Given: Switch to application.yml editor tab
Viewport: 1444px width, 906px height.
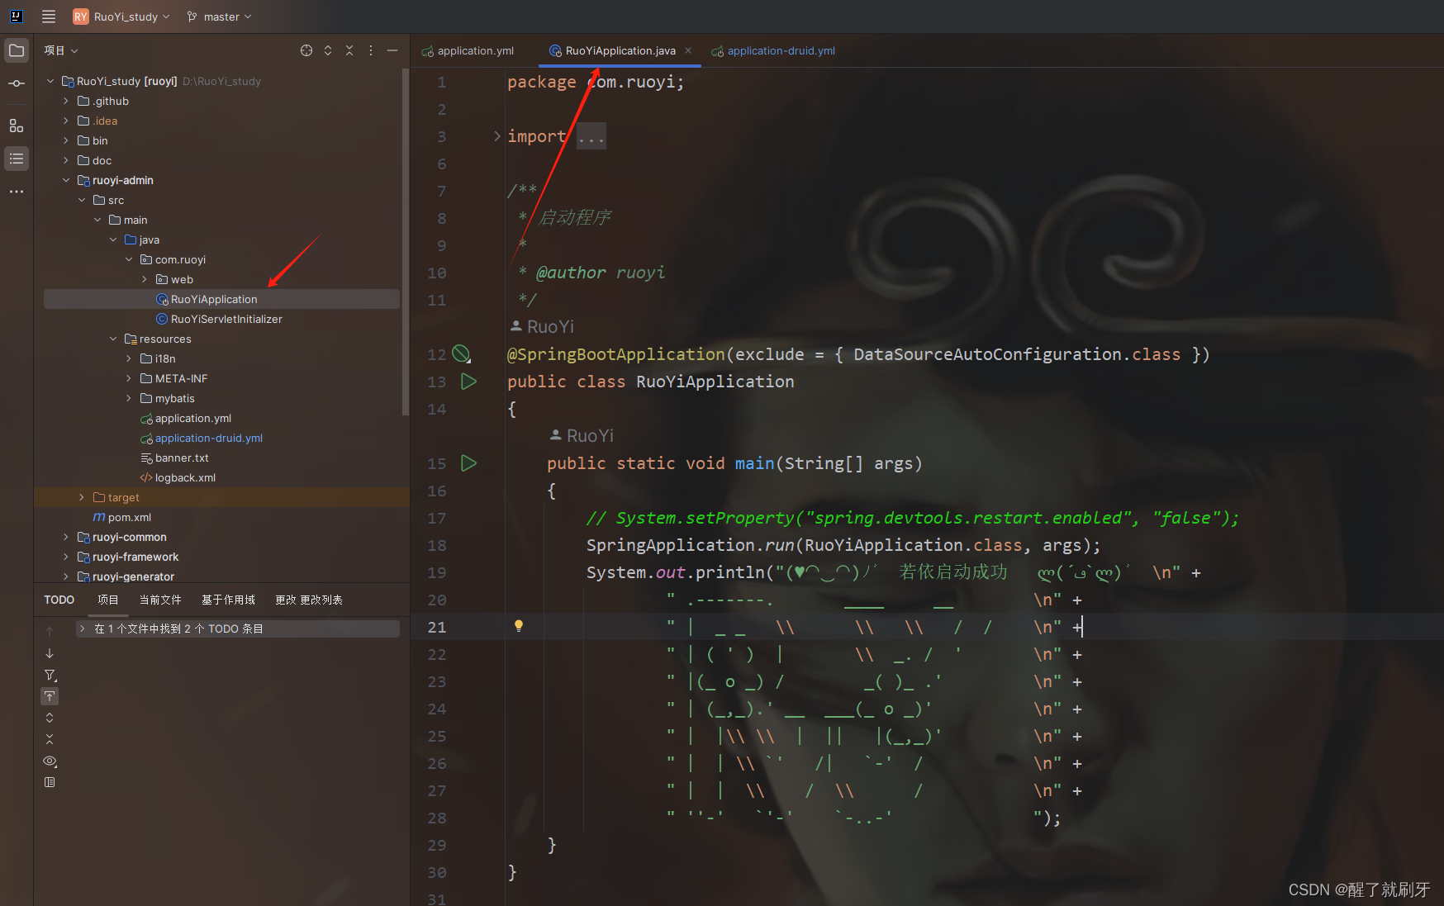Looking at the screenshot, I should [468, 50].
